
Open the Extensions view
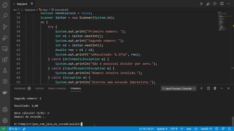(5, 60)
